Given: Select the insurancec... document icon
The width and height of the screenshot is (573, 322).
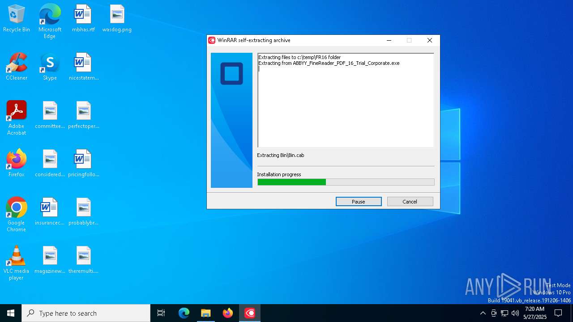Looking at the screenshot, I should (50, 212).
